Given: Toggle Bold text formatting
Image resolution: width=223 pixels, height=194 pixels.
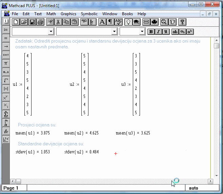Looking at the screenshot, I should click(151, 31).
